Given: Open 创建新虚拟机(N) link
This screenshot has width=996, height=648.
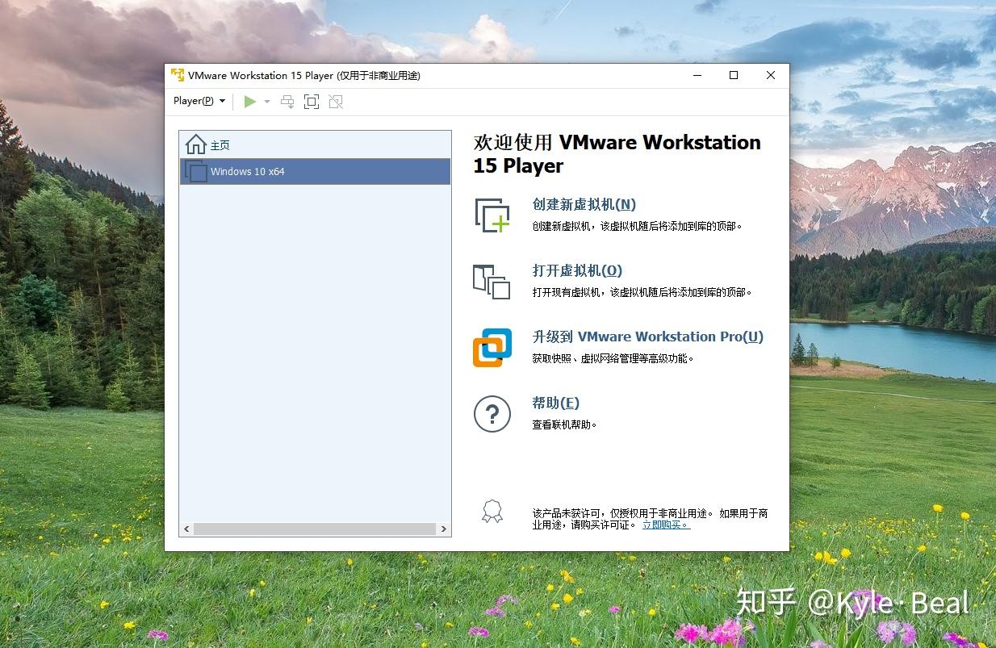Looking at the screenshot, I should click(x=584, y=205).
